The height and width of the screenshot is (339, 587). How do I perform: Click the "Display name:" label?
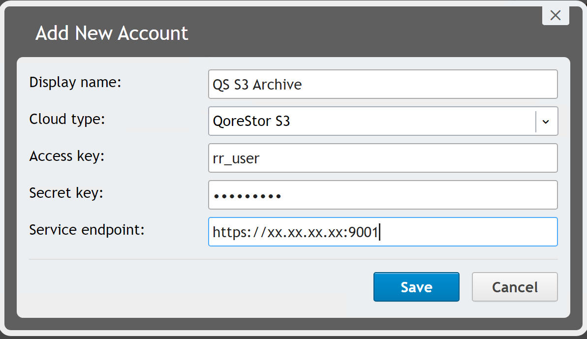[x=75, y=82]
